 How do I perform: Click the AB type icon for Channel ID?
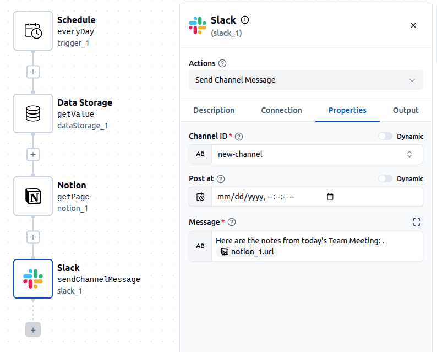click(x=200, y=154)
